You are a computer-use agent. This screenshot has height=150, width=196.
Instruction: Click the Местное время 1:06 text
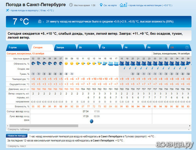click(x=84, y=5)
